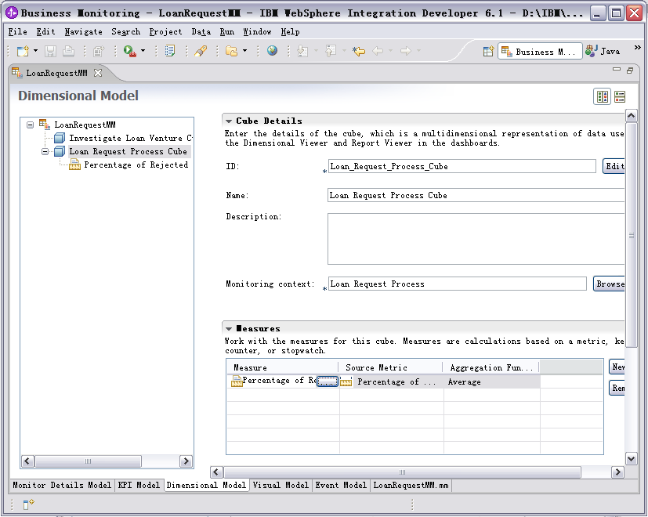The width and height of the screenshot is (648, 517).
Task: Click the New wizard toolbar icon
Action: tap(23, 51)
